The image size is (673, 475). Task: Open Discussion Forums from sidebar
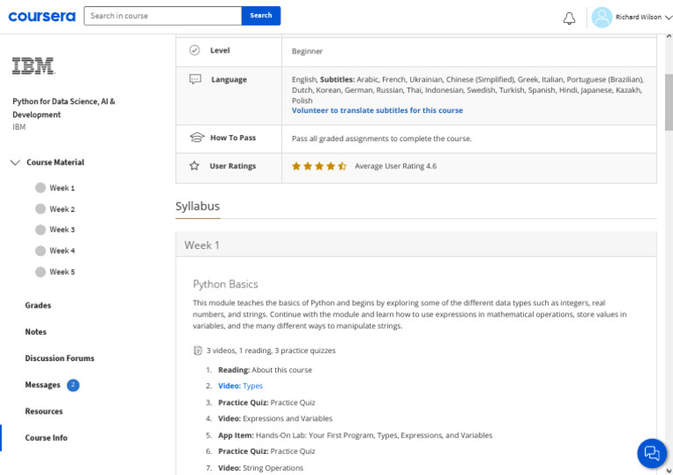pos(60,358)
